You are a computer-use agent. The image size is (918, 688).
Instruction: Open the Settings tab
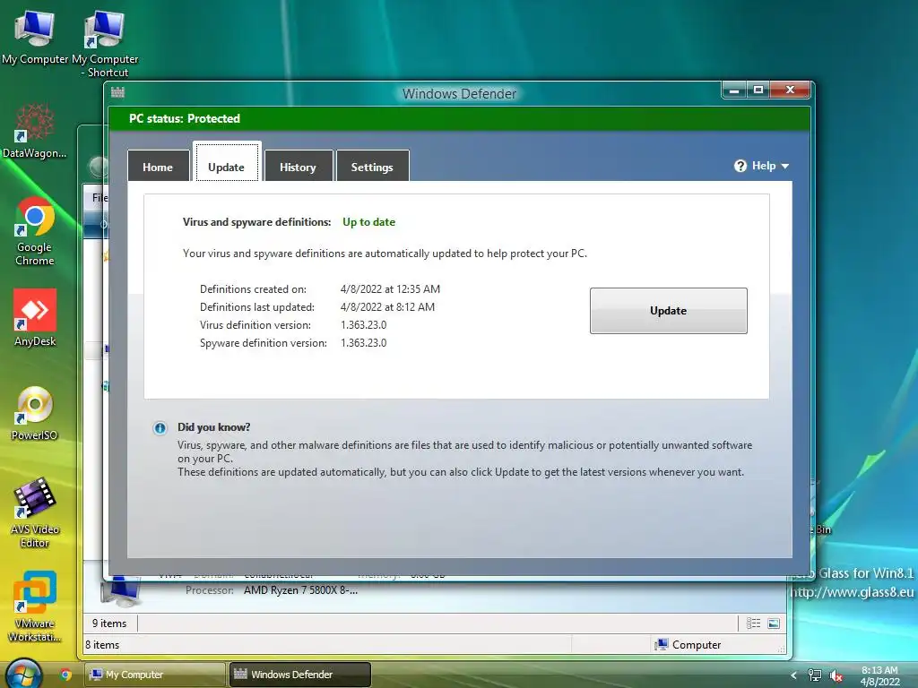372,167
